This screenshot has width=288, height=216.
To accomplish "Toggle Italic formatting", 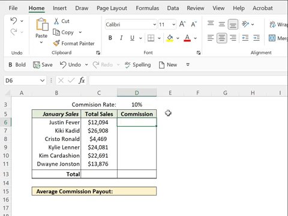I will [121, 38].
